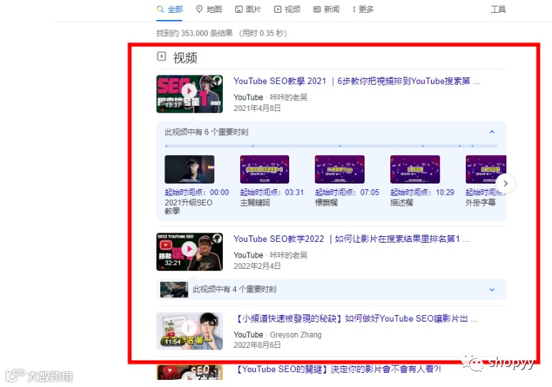Click the 主關鍵詞 moment caption
This screenshot has height=387, width=552.
pyautogui.click(x=255, y=203)
